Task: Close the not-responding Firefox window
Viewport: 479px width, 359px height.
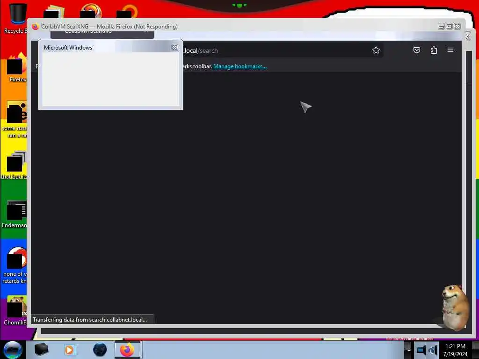Action: pyautogui.click(x=457, y=27)
